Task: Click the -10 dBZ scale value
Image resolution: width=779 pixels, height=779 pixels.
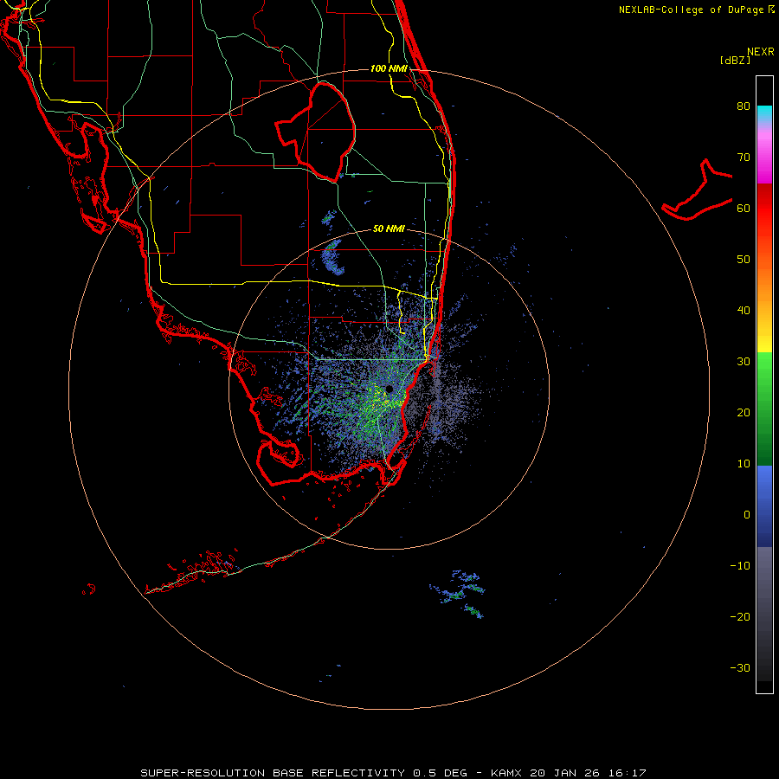Action: coord(740,566)
